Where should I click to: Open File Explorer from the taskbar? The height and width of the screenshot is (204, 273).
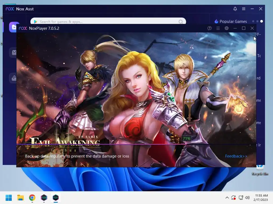pos(20,198)
